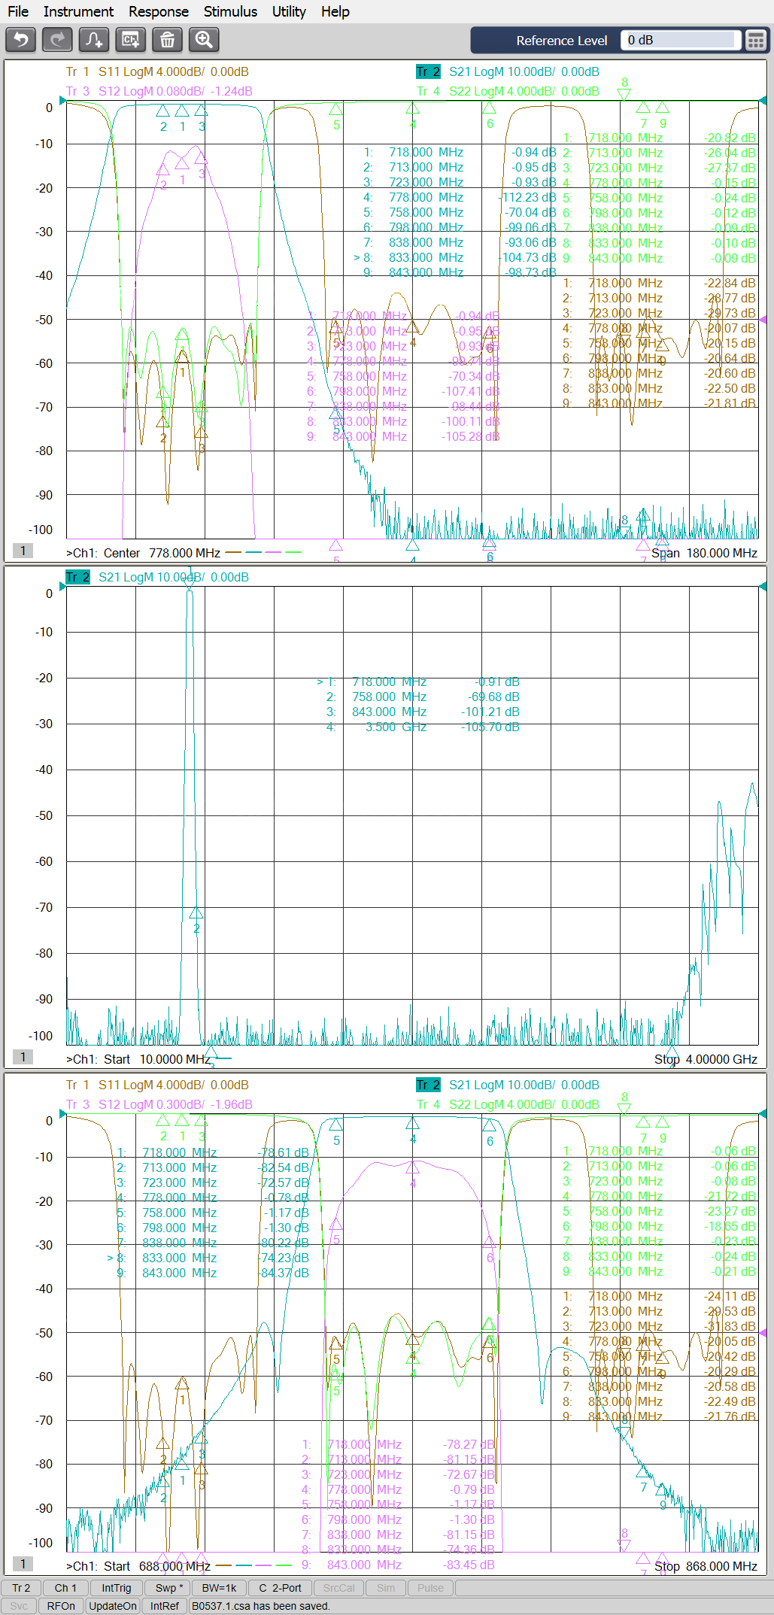Image resolution: width=774 pixels, height=1615 pixels.
Task: Click the Zoom magnifier toolbar icon
Action: point(204,39)
